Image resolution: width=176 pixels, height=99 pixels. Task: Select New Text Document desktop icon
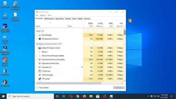tap(15, 17)
